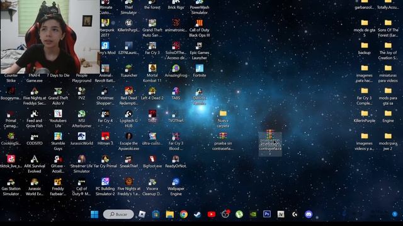Select Wallpaper Engine desktop icon
This screenshot has height=226, width=403.
pyautogui.click(x=176, y=186)
